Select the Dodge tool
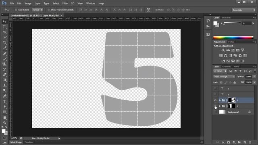Viewport: 258px width, 145px height. click(x=4, y=90)
